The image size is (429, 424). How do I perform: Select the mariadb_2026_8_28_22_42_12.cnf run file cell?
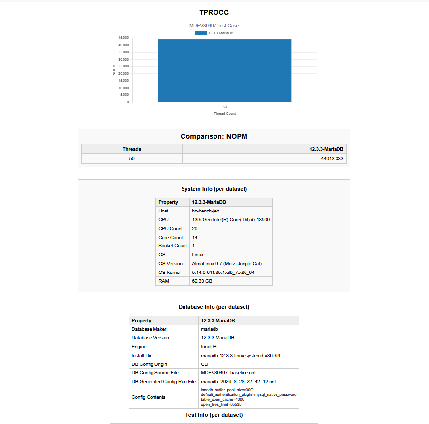(248, 381)
